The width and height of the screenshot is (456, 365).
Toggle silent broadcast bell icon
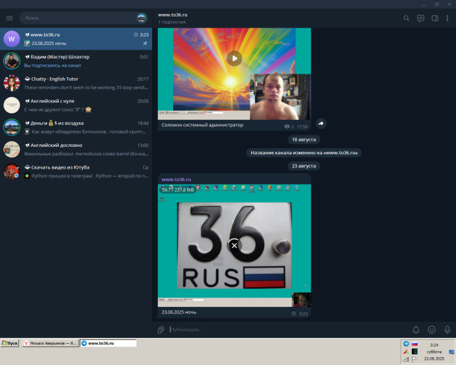coord(416,330)
